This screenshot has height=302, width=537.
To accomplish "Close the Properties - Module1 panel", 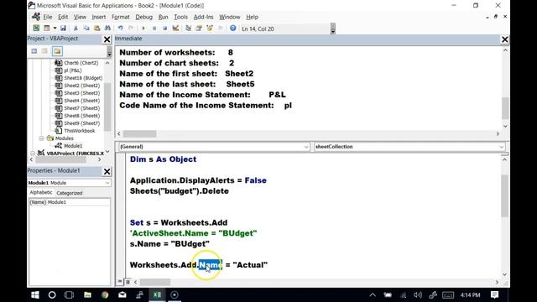I will [x=107, y=171].
